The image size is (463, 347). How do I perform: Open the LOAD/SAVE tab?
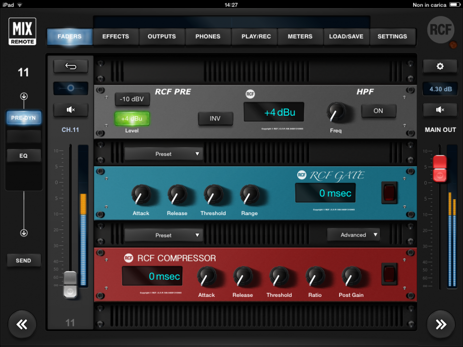[x=346, y=36]
